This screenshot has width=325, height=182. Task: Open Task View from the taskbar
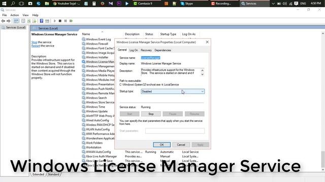[21, 4]
